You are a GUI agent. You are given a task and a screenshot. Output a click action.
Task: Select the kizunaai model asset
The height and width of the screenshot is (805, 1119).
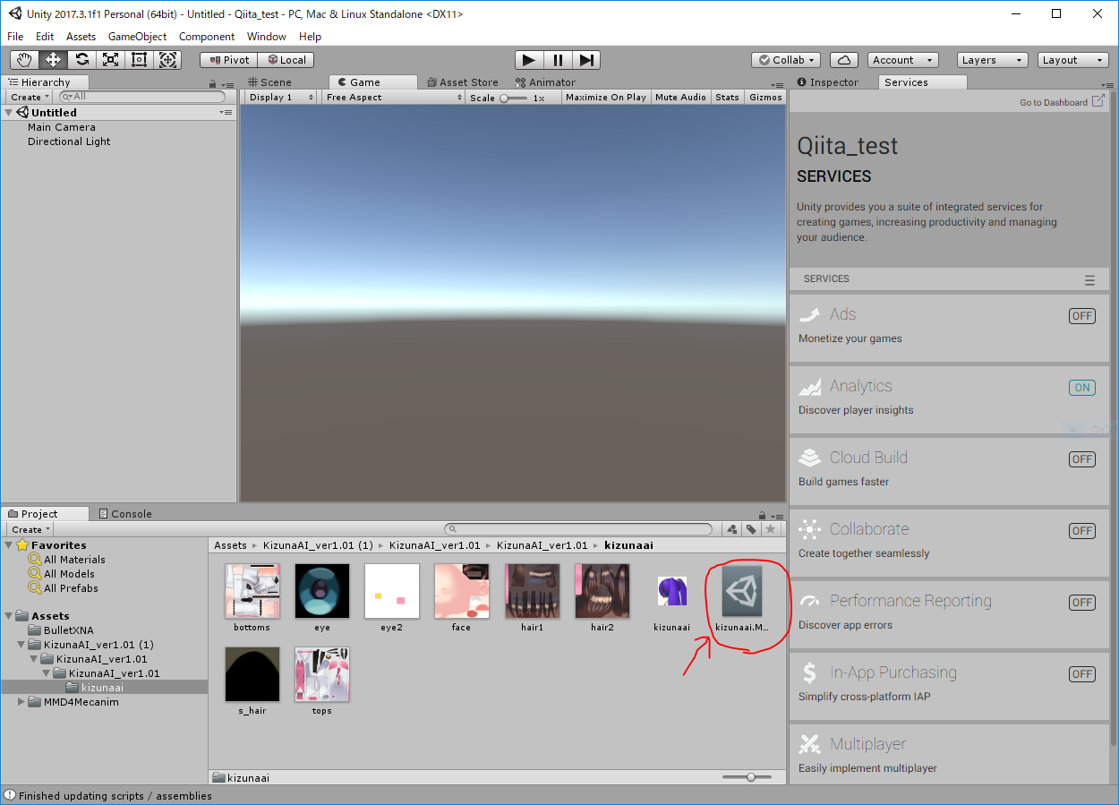[671, 591]
